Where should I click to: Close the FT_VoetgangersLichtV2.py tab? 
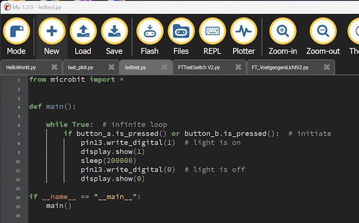coord(326,67)
